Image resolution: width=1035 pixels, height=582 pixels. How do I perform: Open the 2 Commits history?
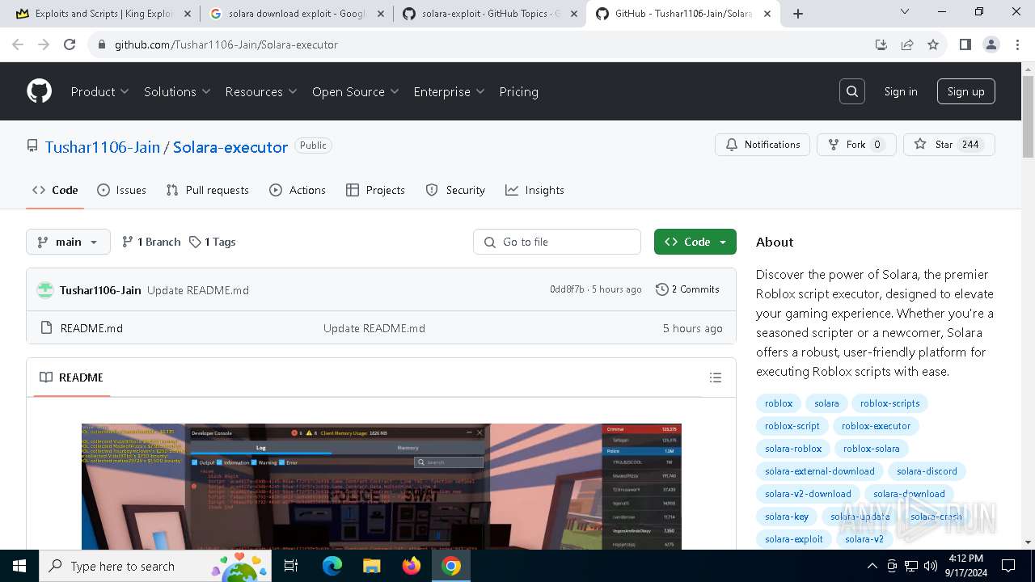click(x=687, y=289)
